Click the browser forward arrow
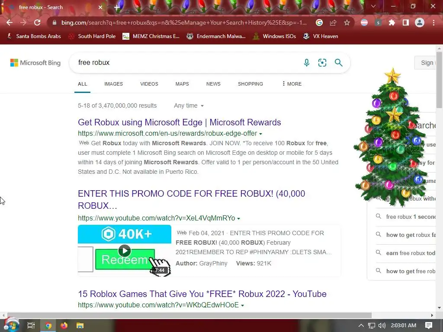The height and width of the screenshot is (332, 443). coord(23,22)
